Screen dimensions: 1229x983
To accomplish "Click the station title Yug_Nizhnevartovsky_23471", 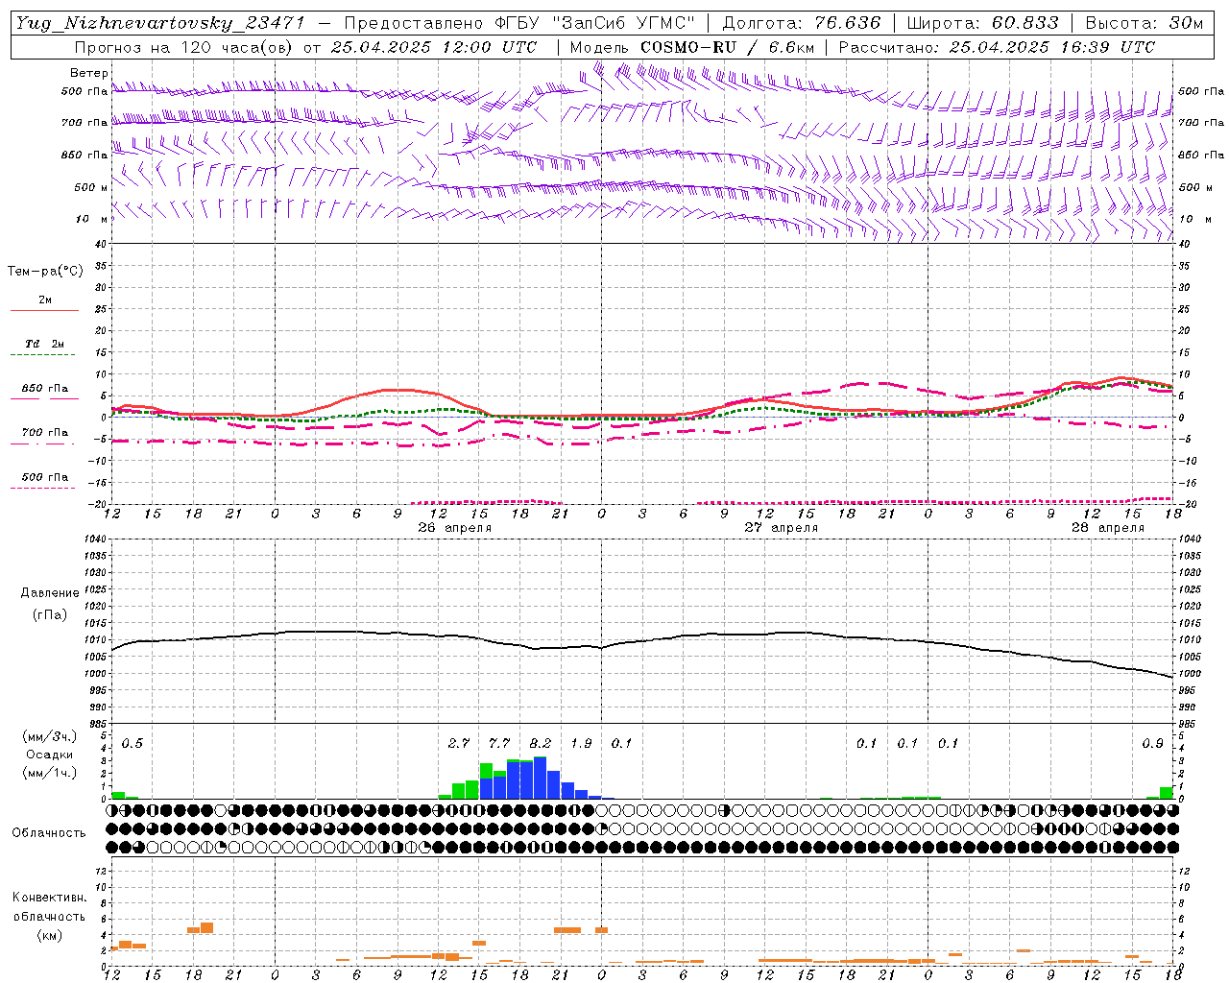I will pyautogui.click(x=160, y=24).
